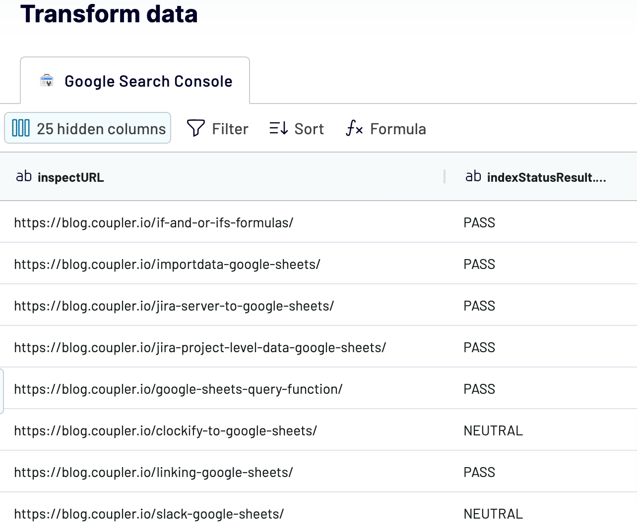The height and width of the screenshot is (529, 637).
Task: Click NEUTRAL in the clockify-to-google-sheets row
Action: tap(493, 430)
